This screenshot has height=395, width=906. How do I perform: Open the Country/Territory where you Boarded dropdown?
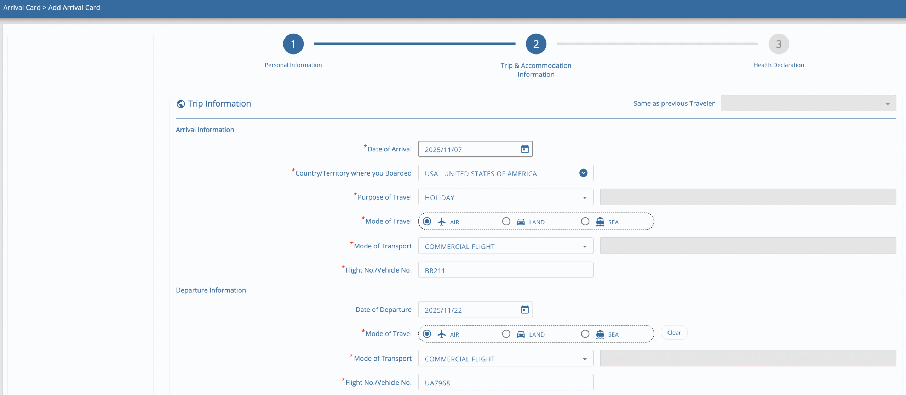583,173
